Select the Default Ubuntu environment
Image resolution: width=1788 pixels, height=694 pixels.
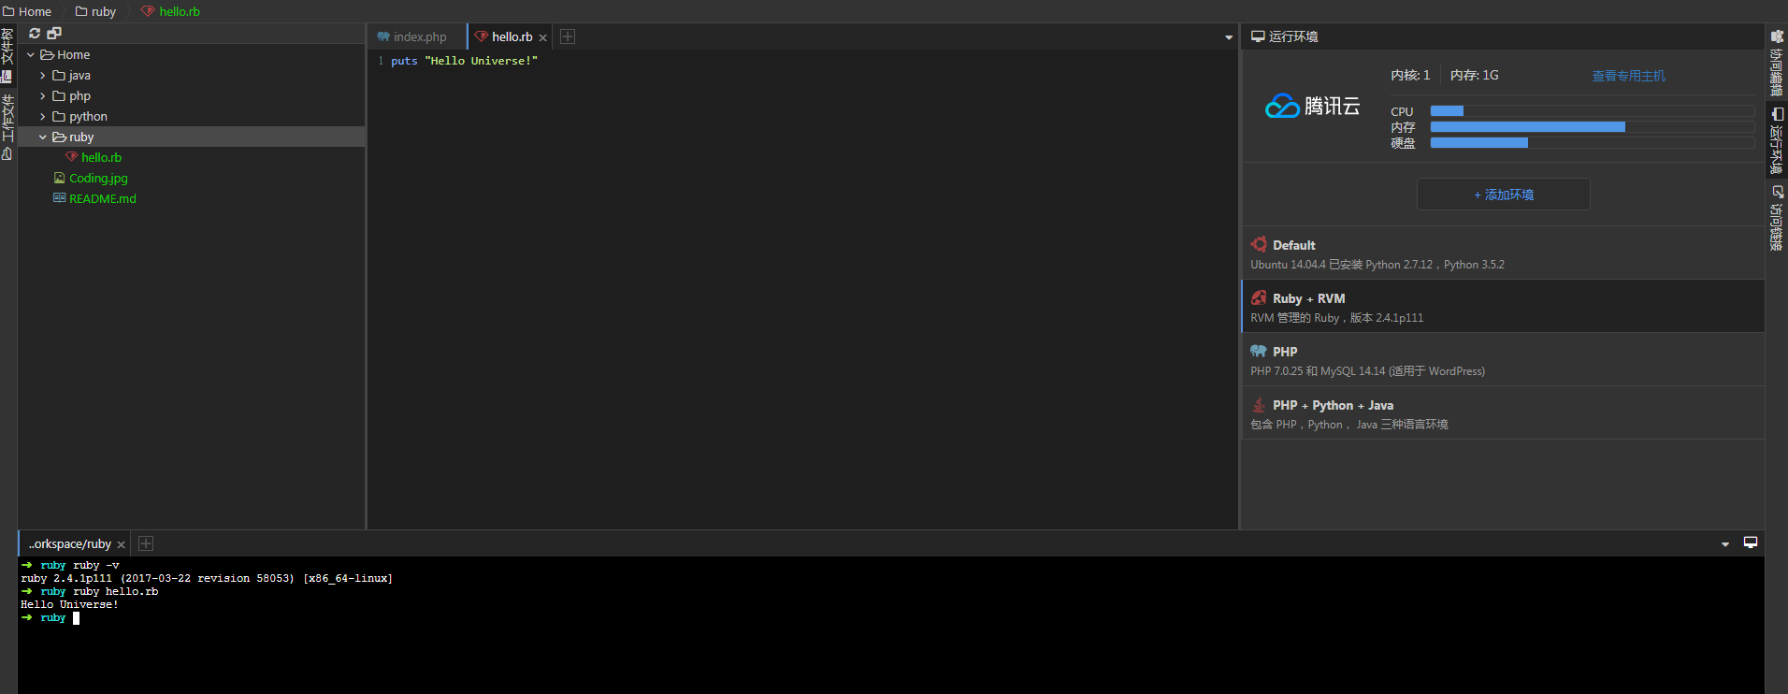pyautogui.click(x=1503, y=253)
